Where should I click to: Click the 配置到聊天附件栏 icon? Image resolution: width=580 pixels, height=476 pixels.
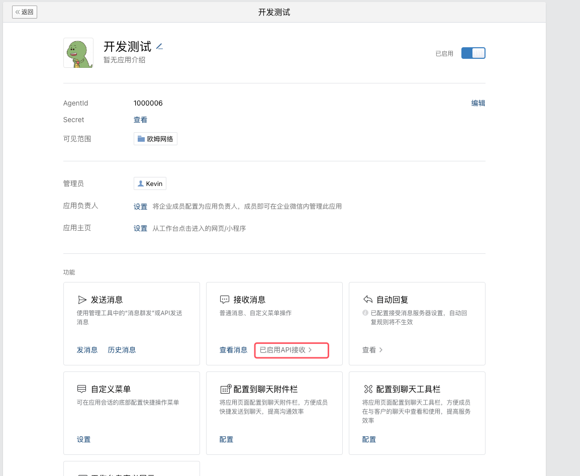pos(226,389)
